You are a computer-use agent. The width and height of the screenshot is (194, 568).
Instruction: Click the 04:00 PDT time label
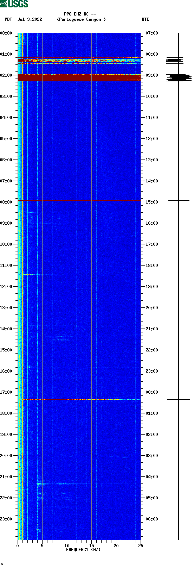pos(6,118)
